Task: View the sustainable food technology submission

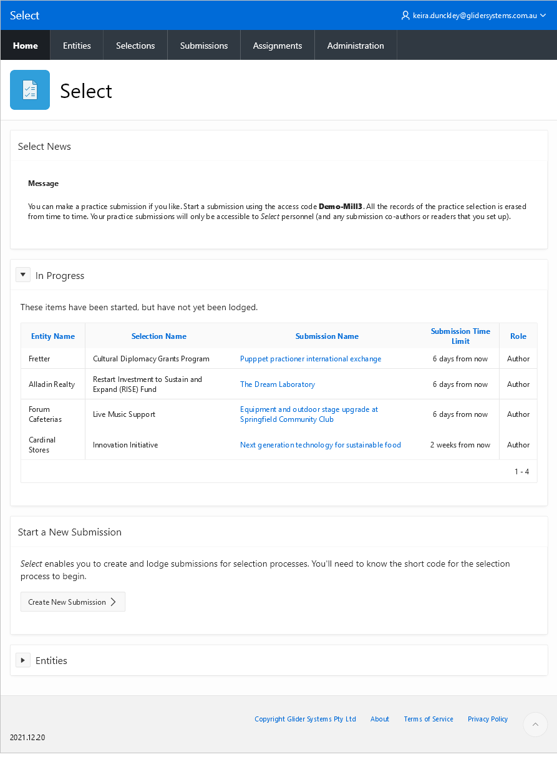Action: coord(320,444)
